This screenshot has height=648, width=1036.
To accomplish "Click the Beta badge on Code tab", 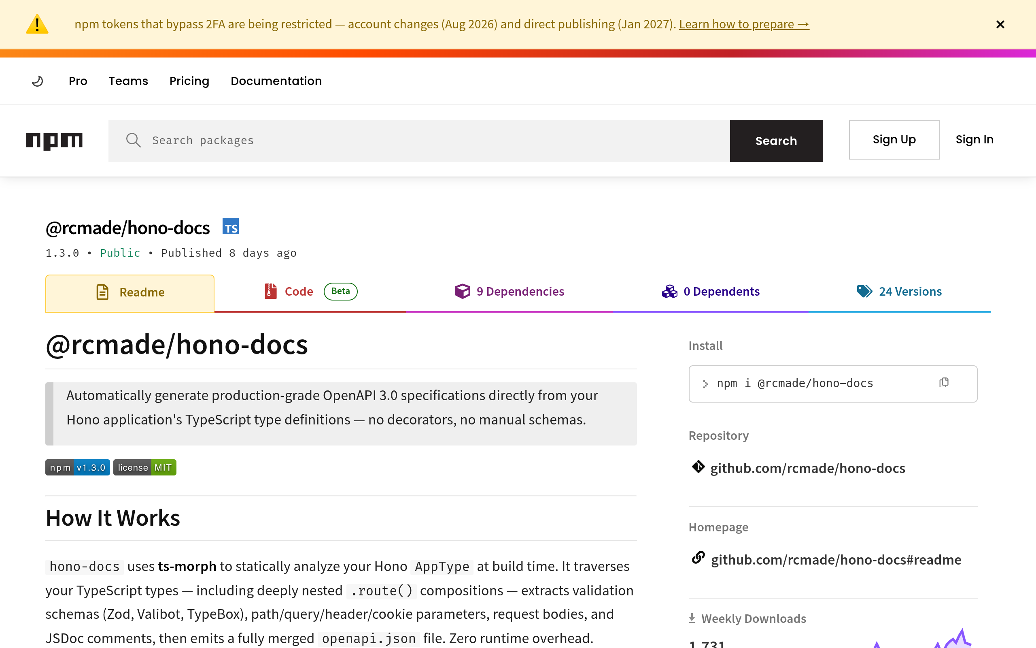I will click(340, 292).
